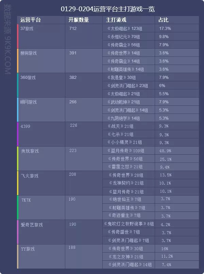Click the 主打游戏 column header
204x274 pixels.
click(116, 20)
